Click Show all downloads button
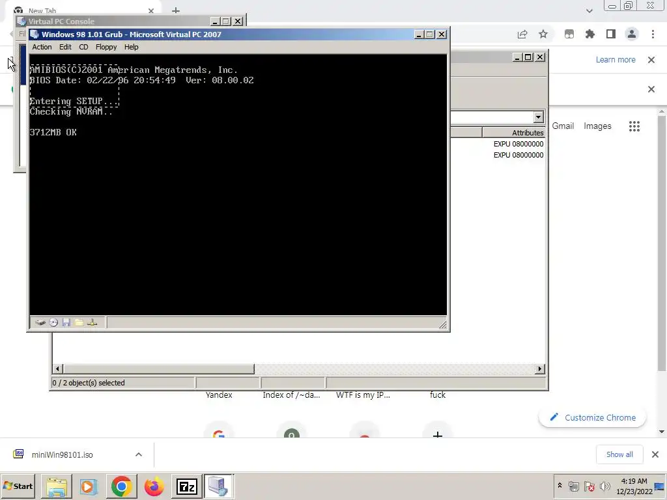 [619, 454]
